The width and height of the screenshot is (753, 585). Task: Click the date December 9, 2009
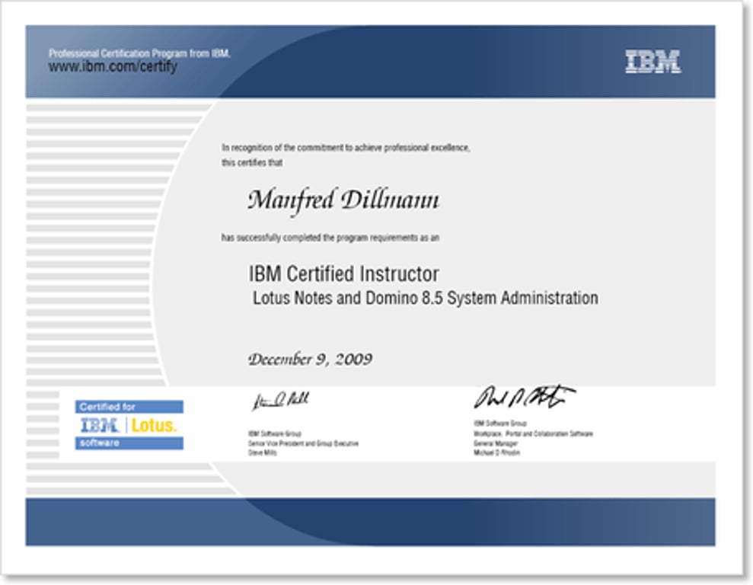coord(310,359)
